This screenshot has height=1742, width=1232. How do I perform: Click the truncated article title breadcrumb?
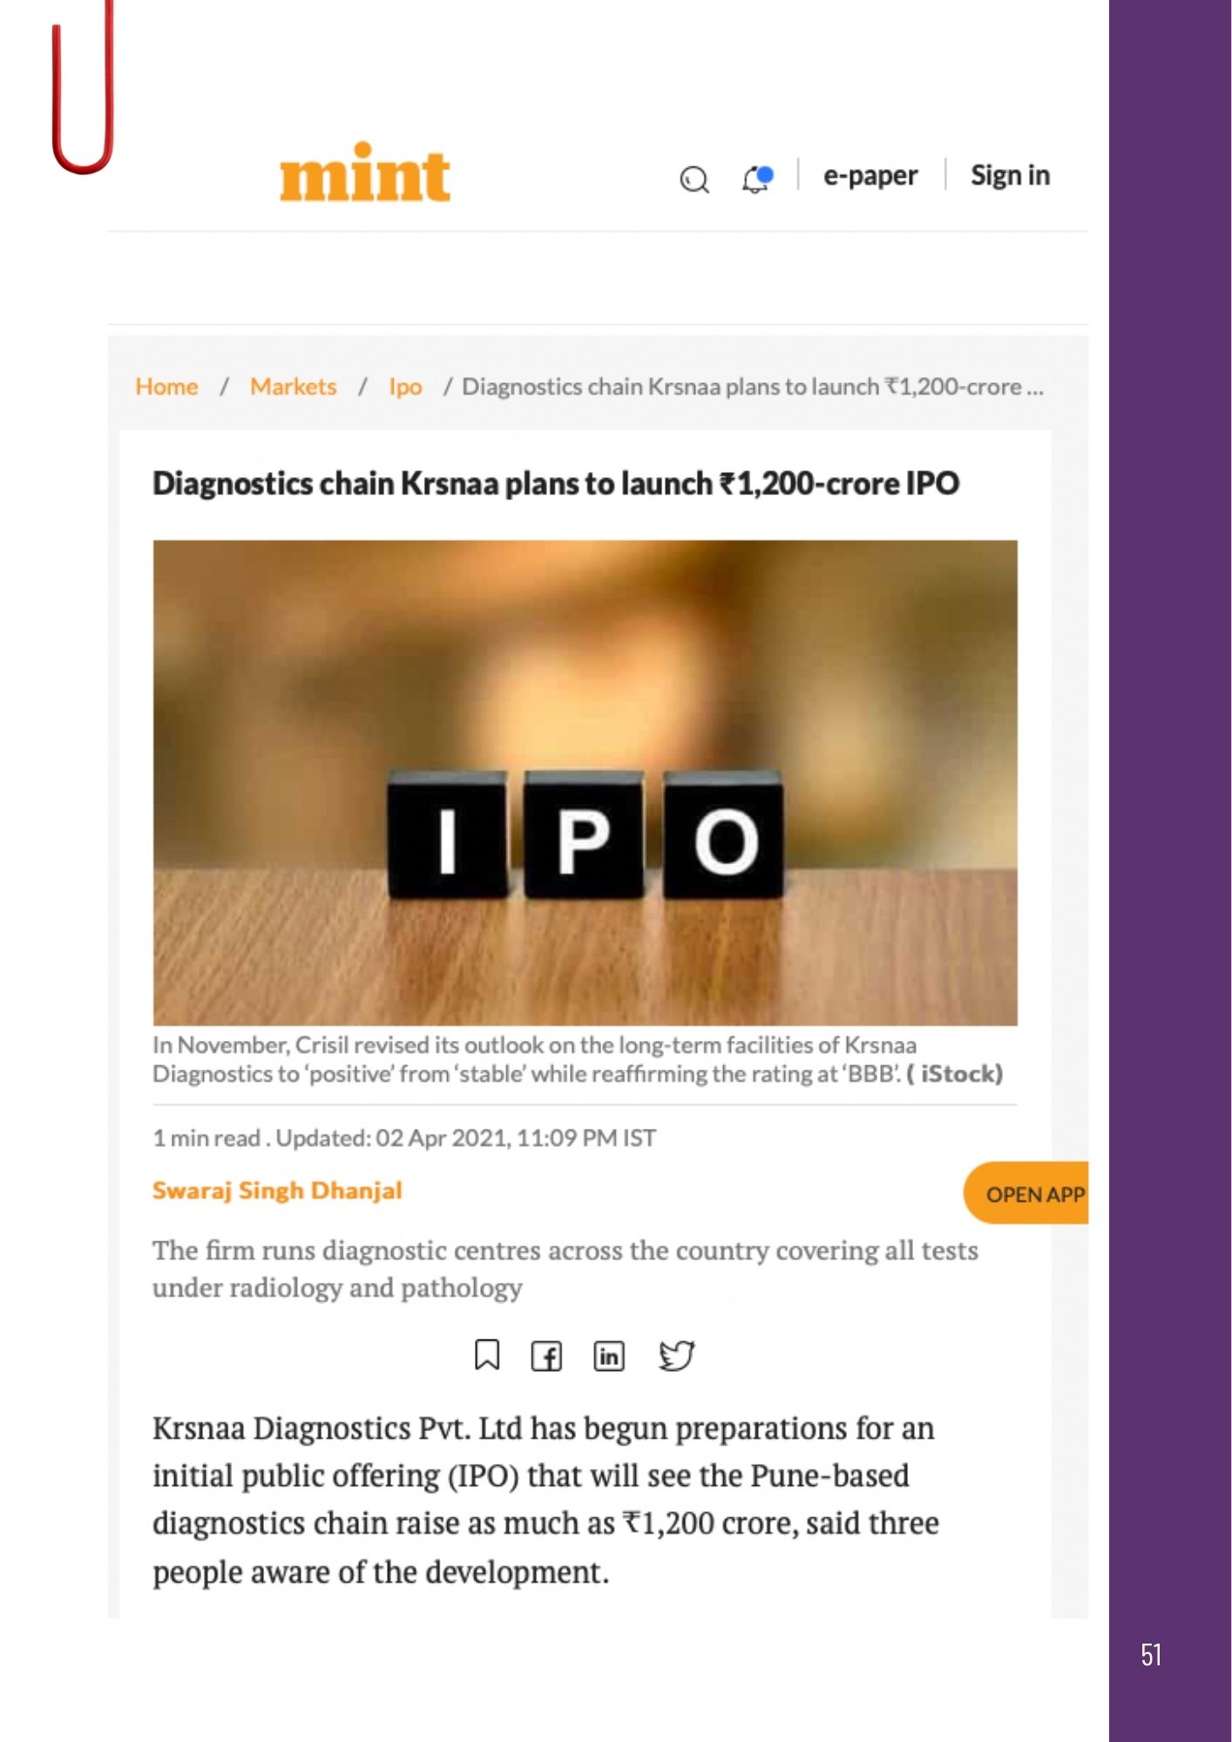[752, 386]
